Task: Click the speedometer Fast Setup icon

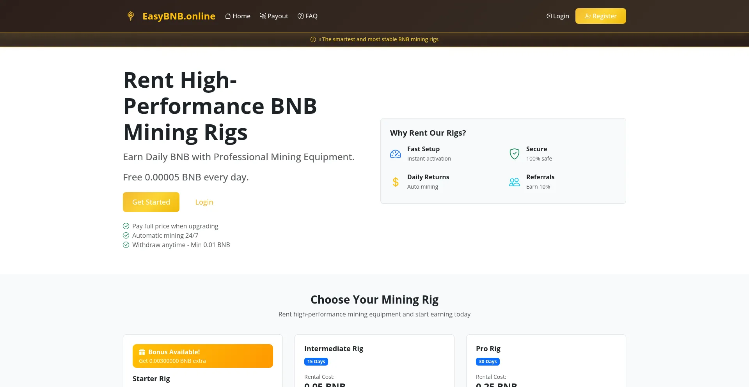Action: (395, 154)
